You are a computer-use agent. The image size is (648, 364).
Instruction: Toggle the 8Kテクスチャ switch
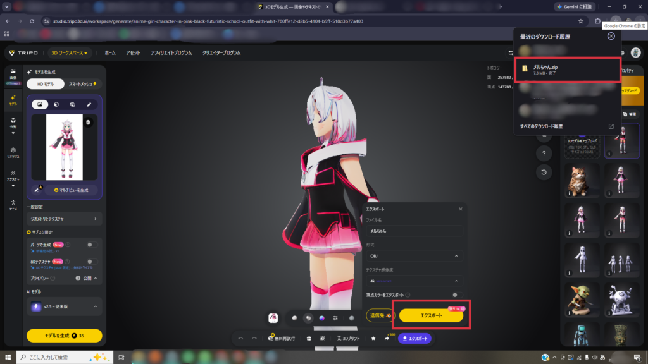pos(92,261)
